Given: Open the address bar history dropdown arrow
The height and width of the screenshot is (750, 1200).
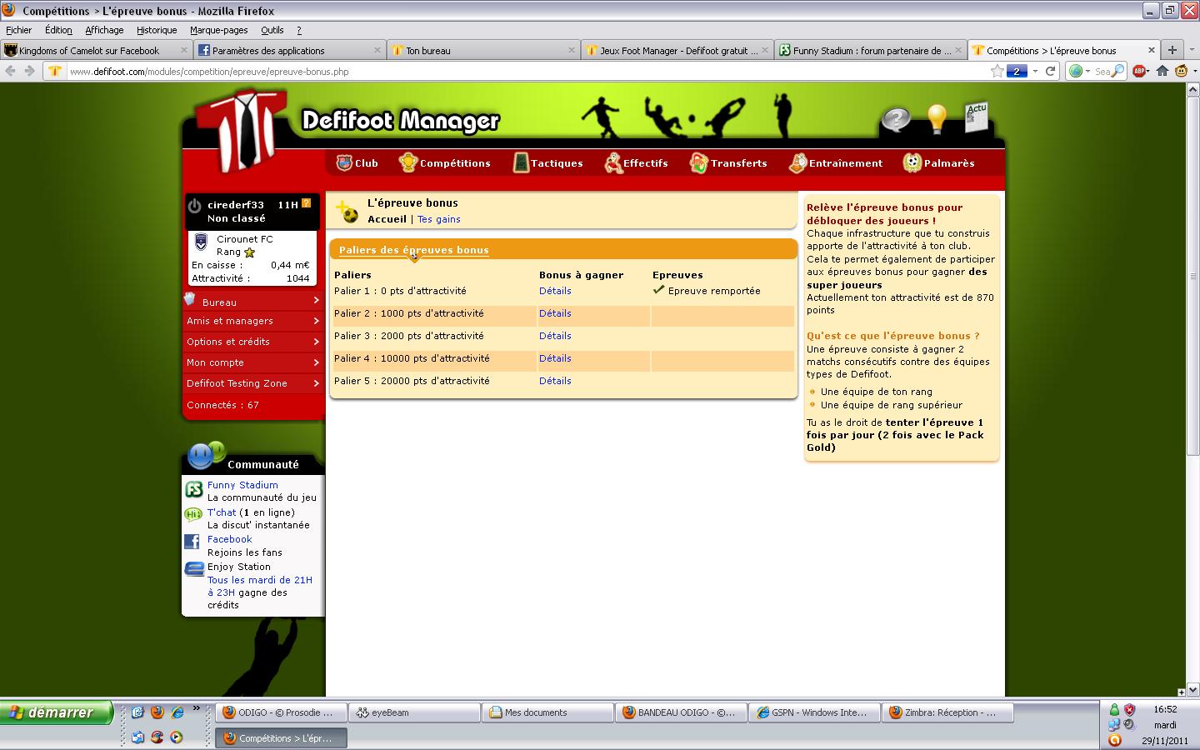Looking at the screenshot, I should click(x=1035, y=71).
